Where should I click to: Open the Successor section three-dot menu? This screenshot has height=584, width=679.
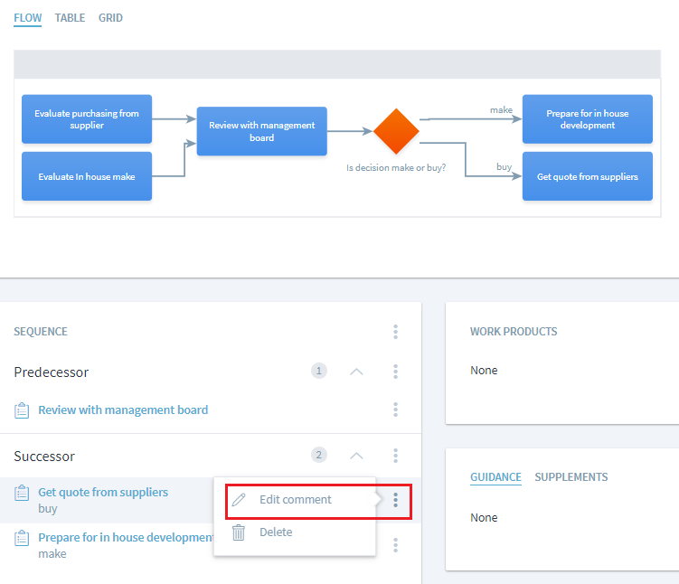coord(395,456)
